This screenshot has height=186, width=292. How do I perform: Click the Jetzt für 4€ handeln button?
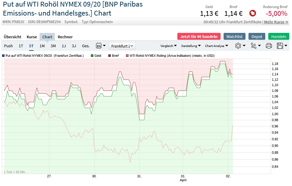pyautogui.click(x=199, y=36)
